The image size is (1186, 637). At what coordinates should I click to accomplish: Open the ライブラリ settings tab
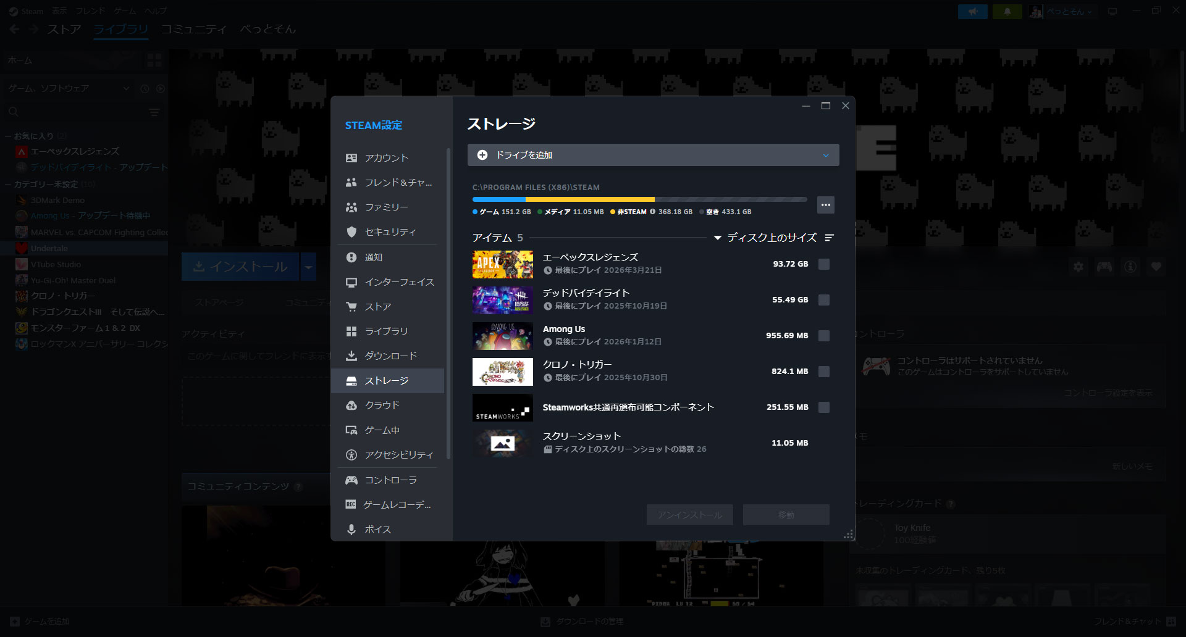(x=386, y=331)
